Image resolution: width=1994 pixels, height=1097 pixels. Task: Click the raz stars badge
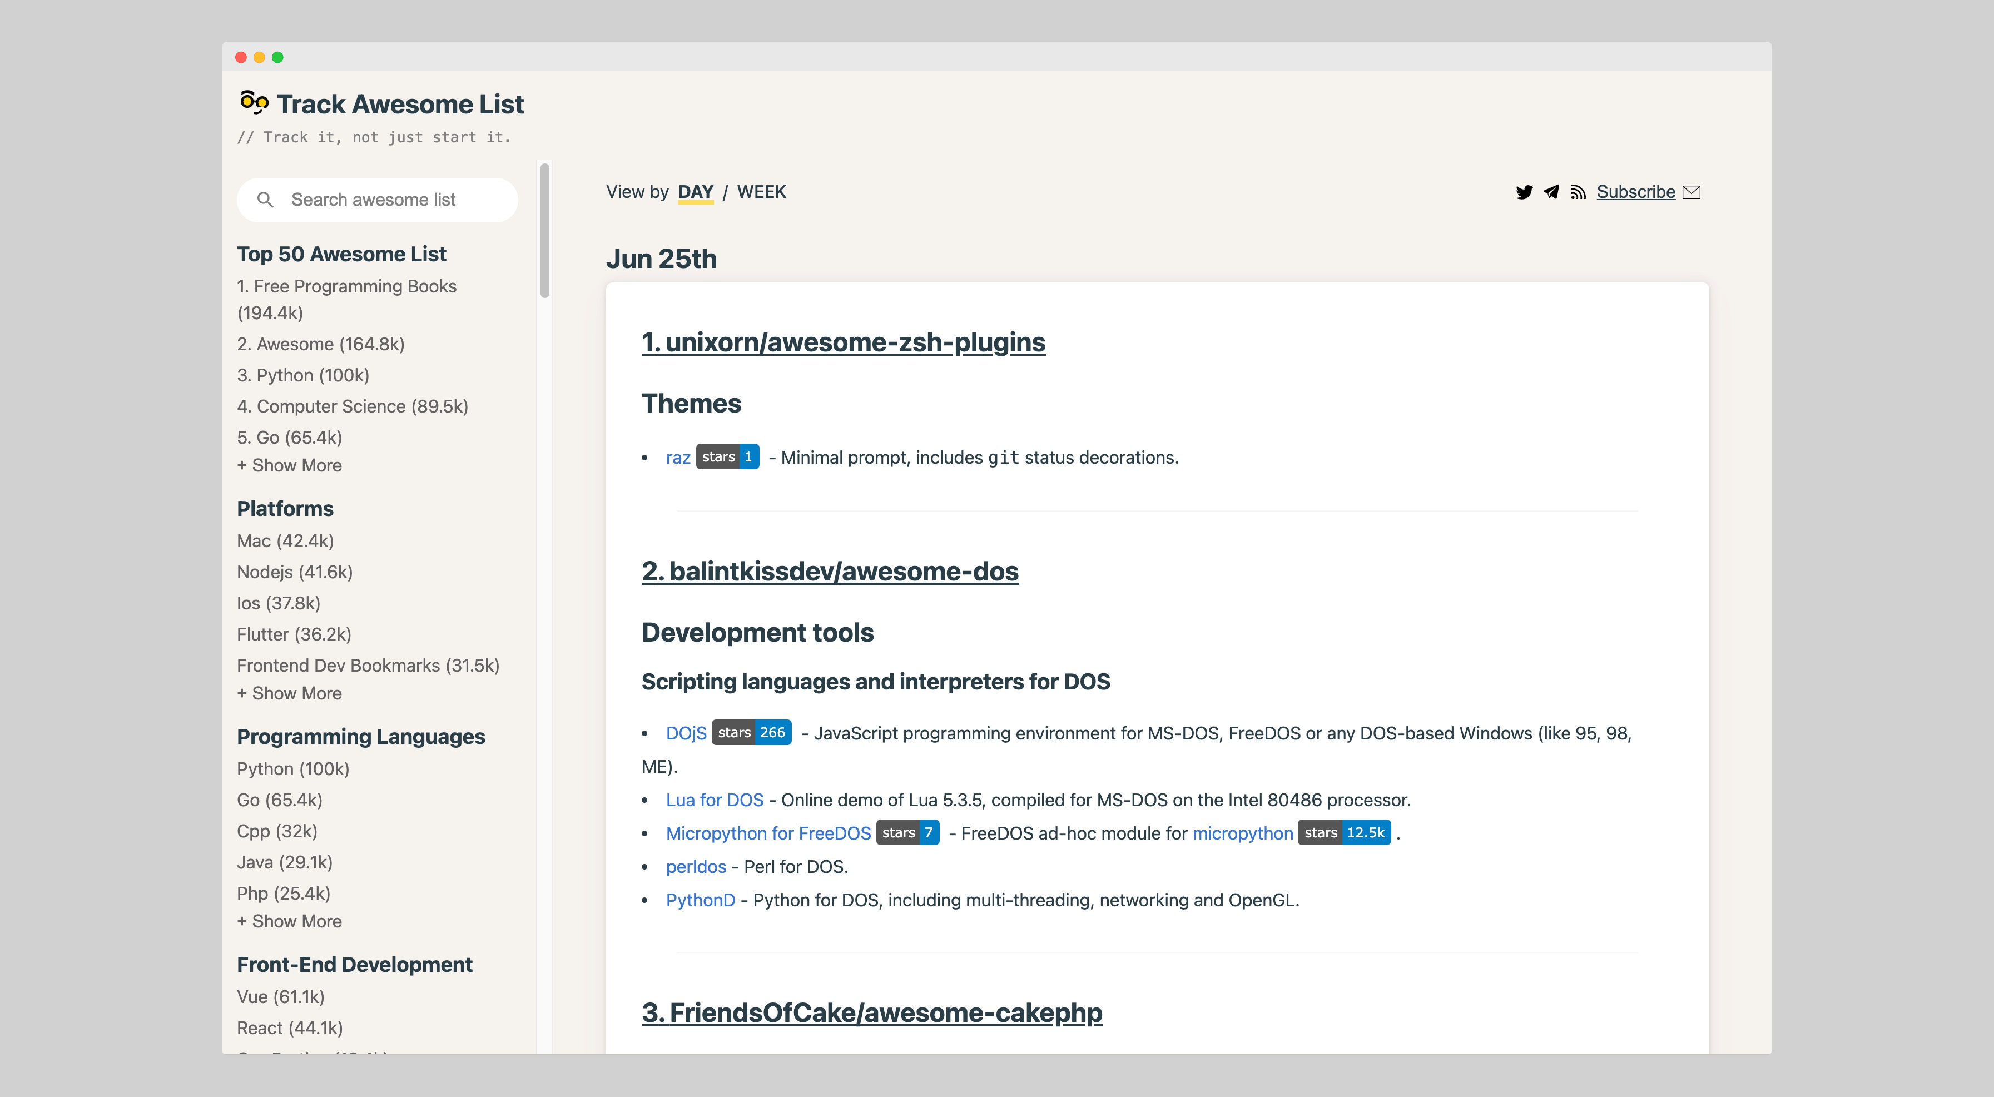coord(727,457)
